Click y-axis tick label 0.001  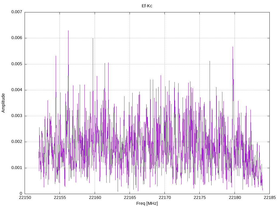pos(17,168)
